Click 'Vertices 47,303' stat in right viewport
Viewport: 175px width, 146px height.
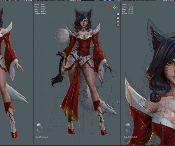click(x=127, y=7)
